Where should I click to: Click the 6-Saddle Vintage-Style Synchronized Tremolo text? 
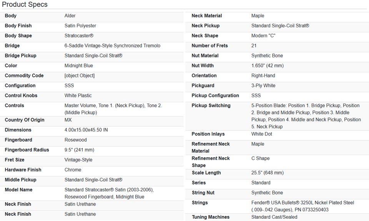pos(112,46)
